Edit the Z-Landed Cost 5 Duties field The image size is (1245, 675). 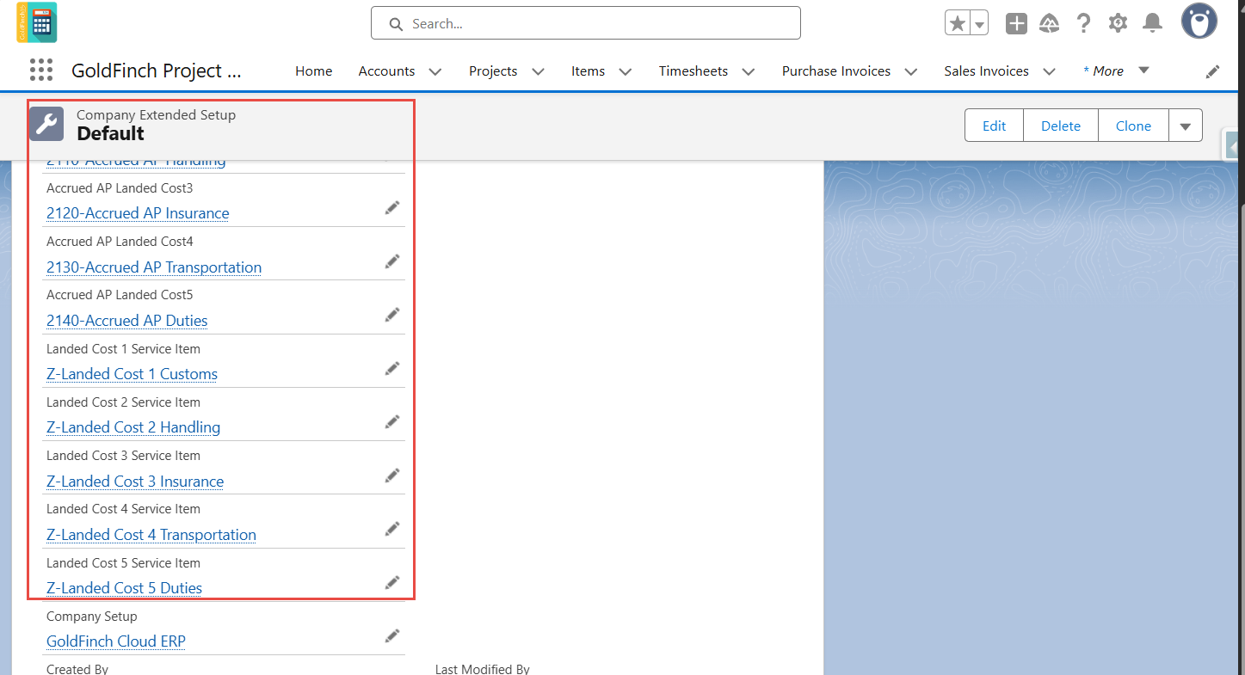392,582
